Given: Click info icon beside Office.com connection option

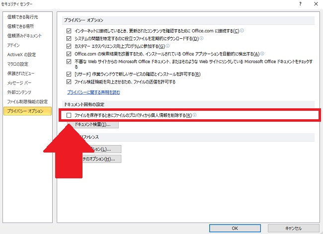Looking at the screenshot, I should 242,30.
